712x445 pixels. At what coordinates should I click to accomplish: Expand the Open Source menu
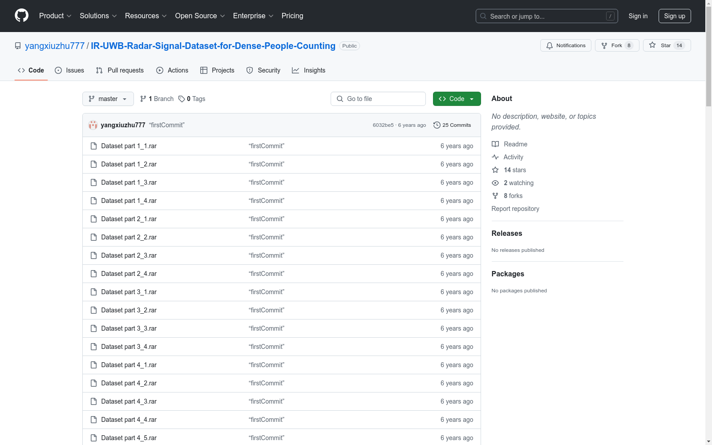click(200, 16)
